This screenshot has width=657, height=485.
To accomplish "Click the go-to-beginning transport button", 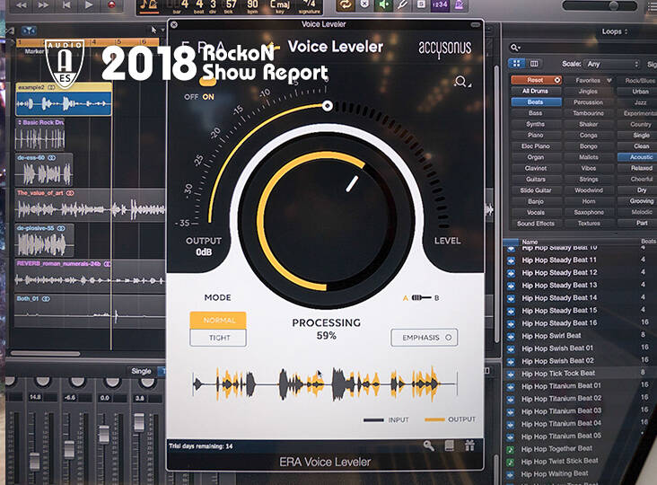I will click(x=66, y=5).
